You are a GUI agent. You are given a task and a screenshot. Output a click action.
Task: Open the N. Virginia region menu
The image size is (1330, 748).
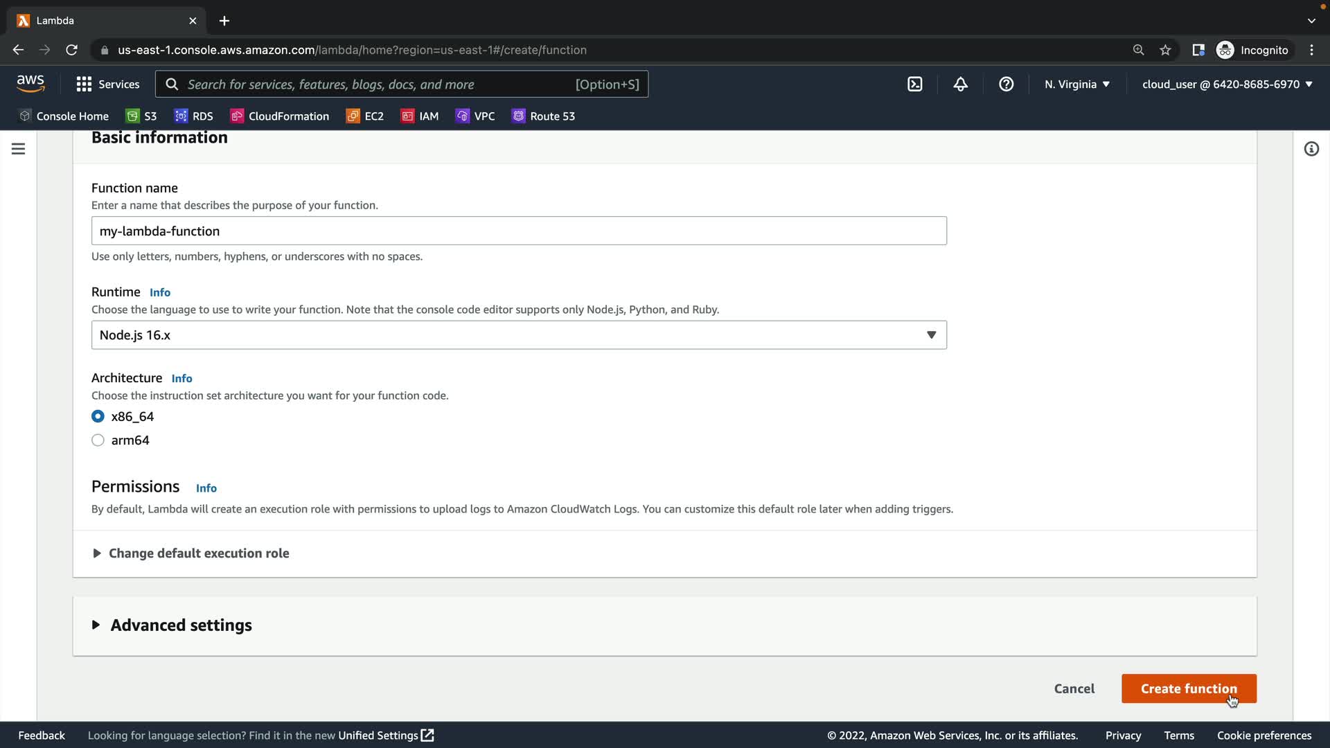[x=1077, y=84]
